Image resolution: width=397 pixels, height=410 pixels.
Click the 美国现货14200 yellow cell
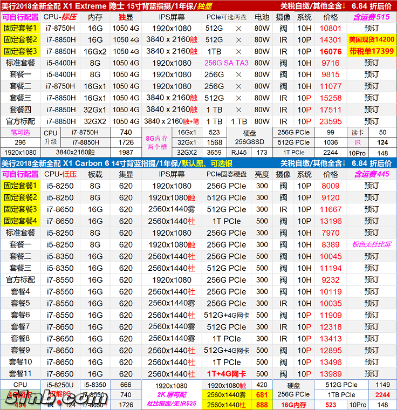tap(372, 39)
